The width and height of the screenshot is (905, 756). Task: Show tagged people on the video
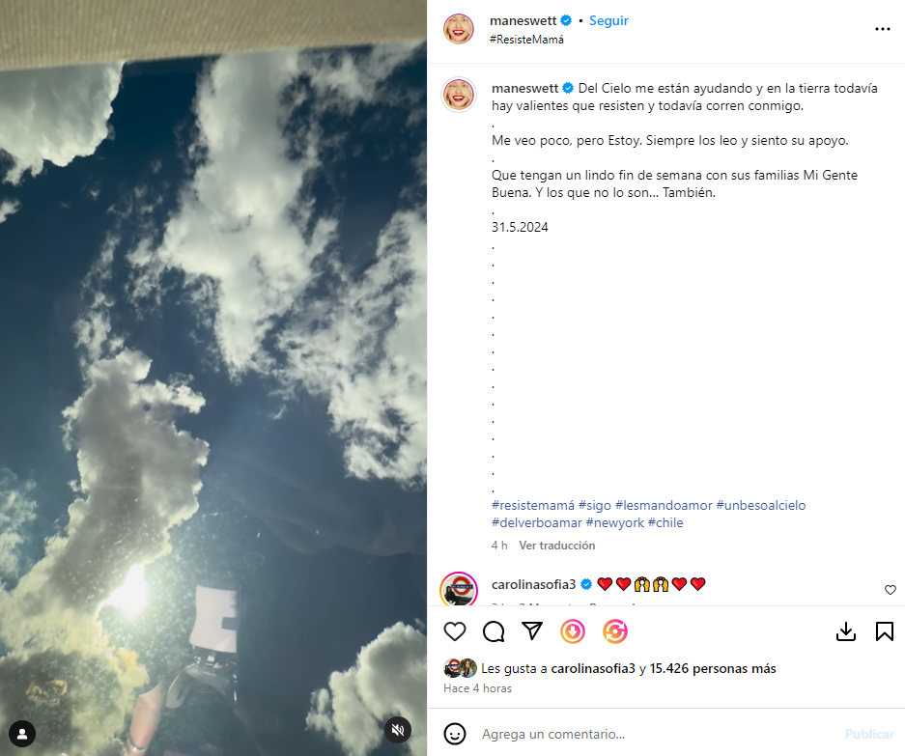click(22, 734)
